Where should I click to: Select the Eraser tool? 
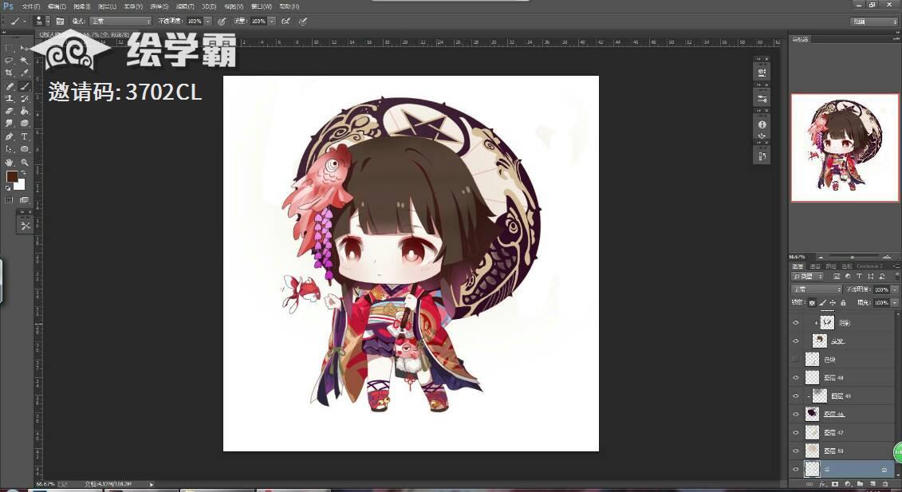pos(10,111)
